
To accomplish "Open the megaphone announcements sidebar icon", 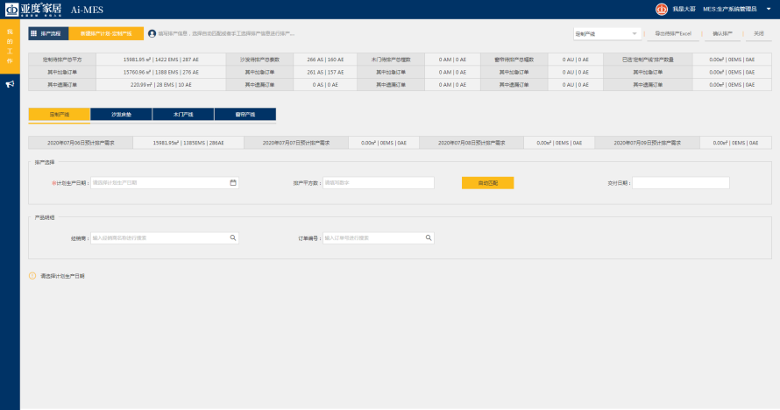I will 10,84.
